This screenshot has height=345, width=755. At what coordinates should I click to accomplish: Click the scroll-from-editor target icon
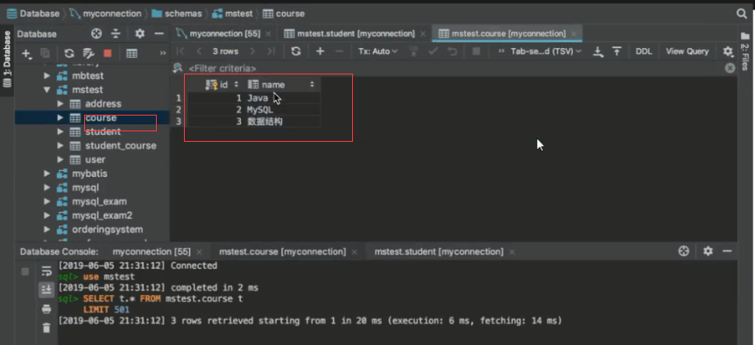coord(96,33)
